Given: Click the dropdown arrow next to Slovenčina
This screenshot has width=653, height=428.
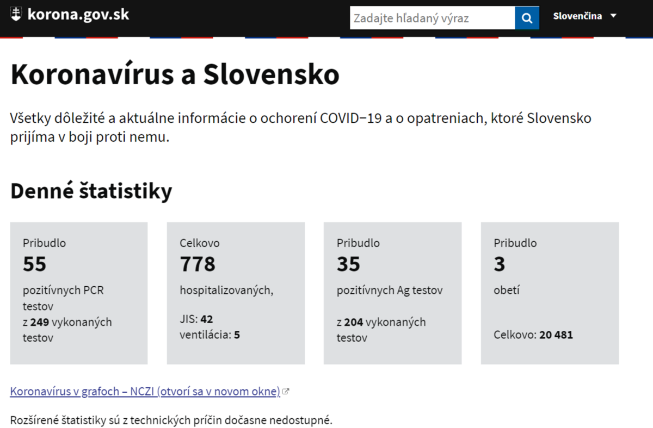Looking at the screenshot, I should click(x=613, y=16).
